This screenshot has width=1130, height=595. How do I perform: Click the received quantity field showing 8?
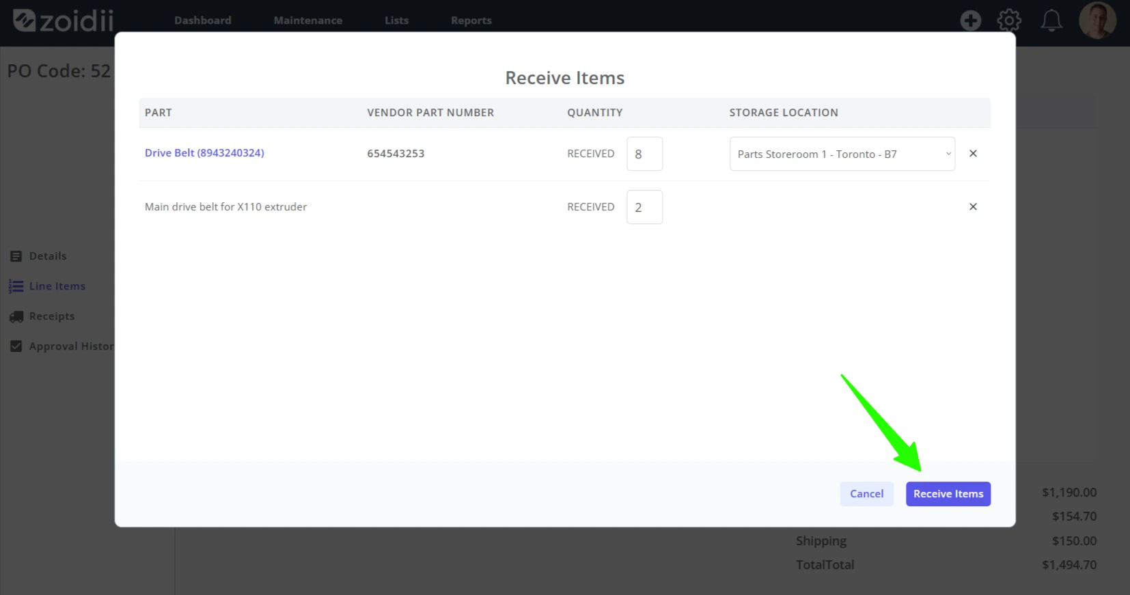(644, 154)
